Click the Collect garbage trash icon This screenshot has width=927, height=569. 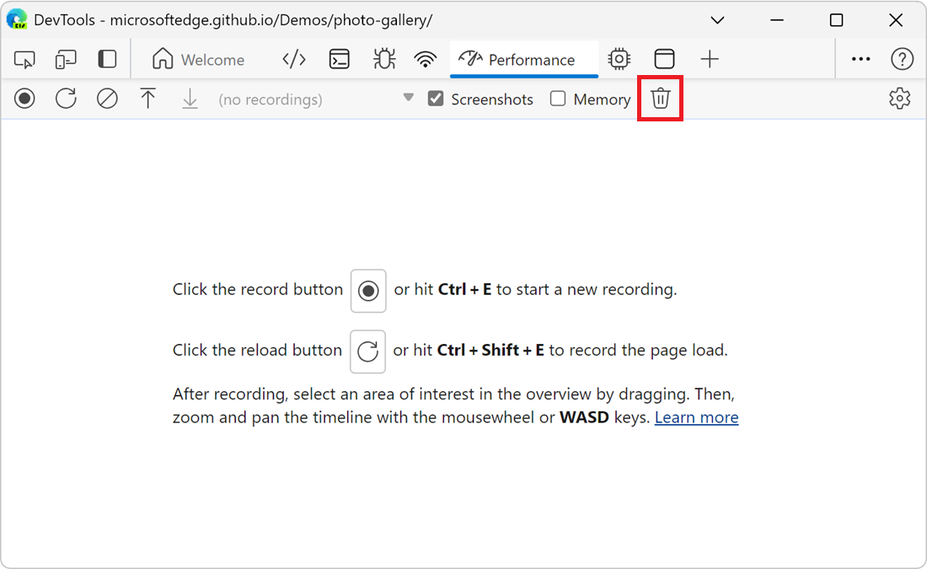(661, 99)
